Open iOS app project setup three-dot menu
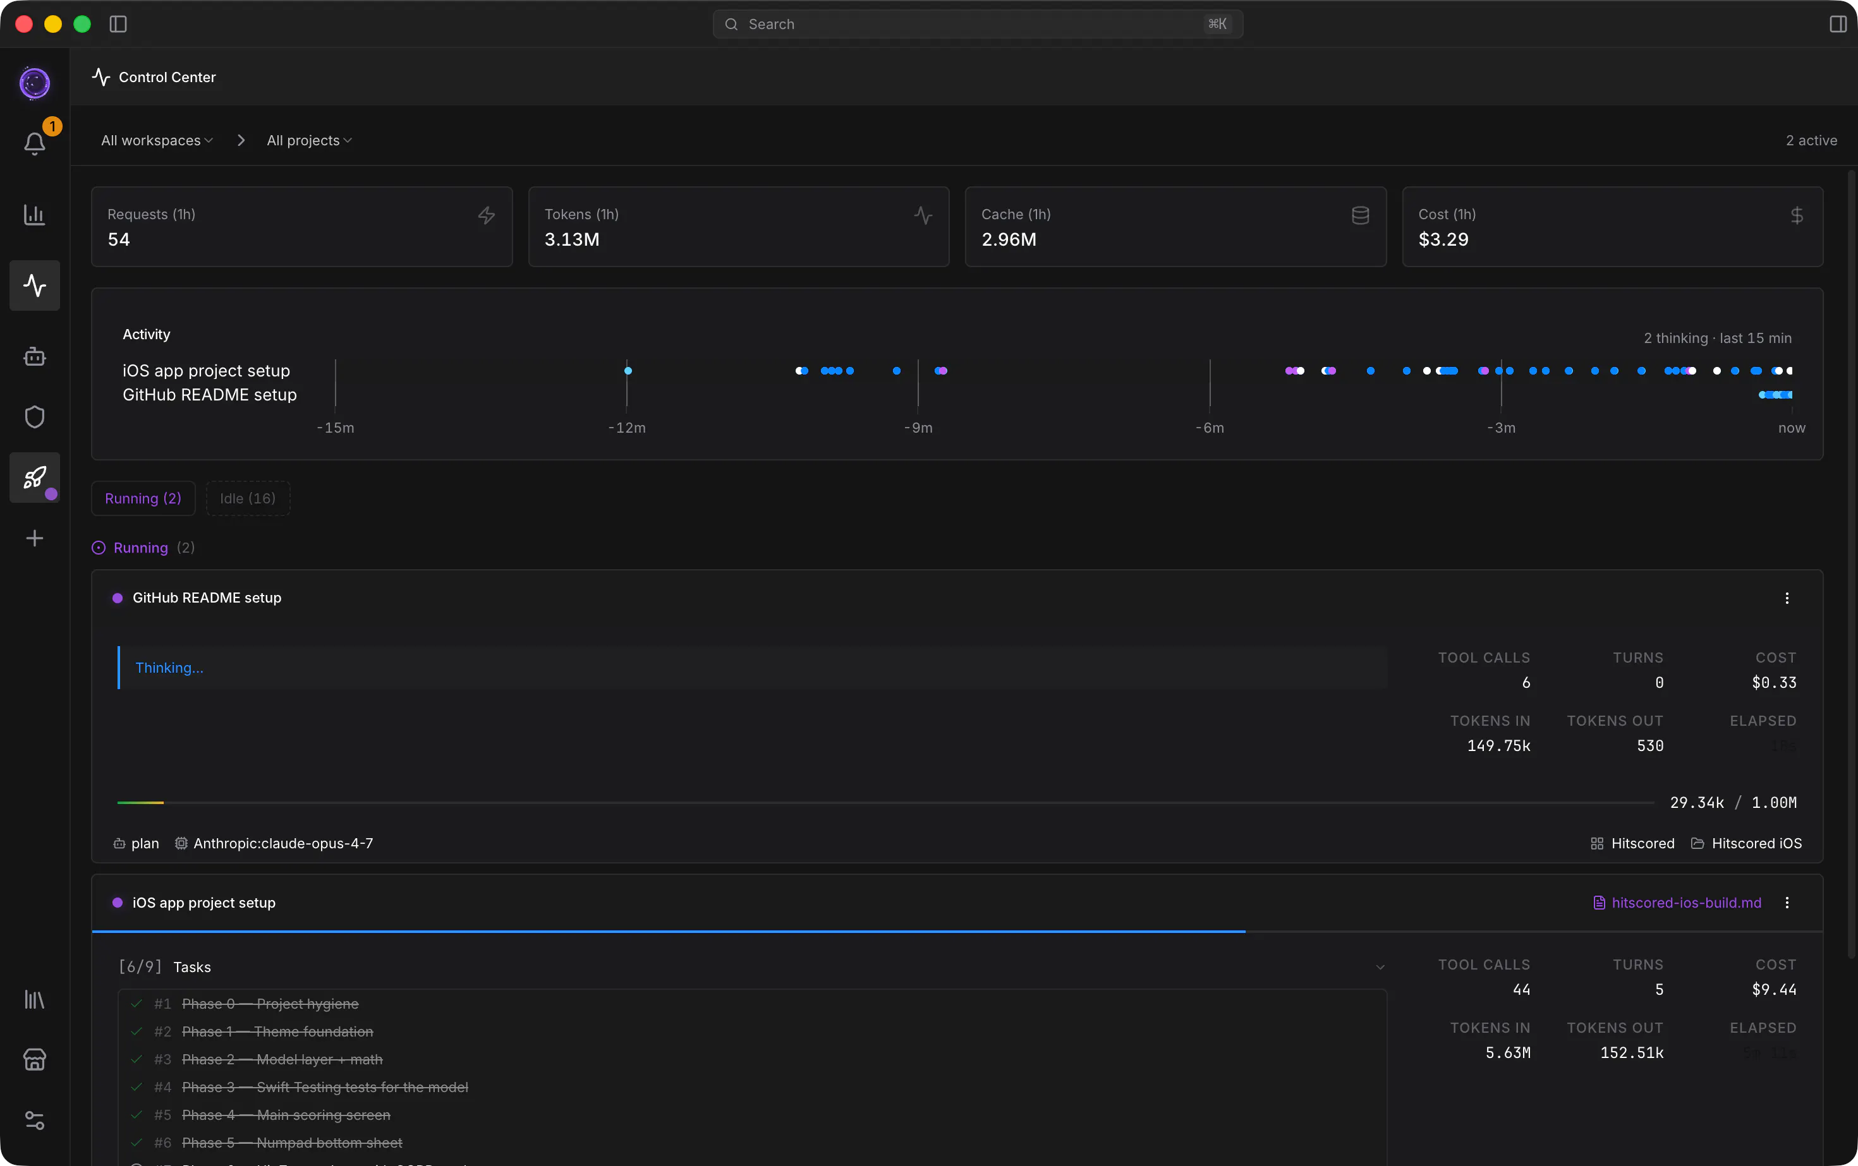This screenshot has height=1166, width=1858. tap(1787, 902)
